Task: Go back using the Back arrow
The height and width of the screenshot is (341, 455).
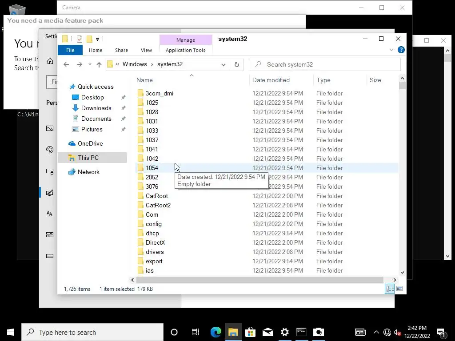Action: [66, 64]
